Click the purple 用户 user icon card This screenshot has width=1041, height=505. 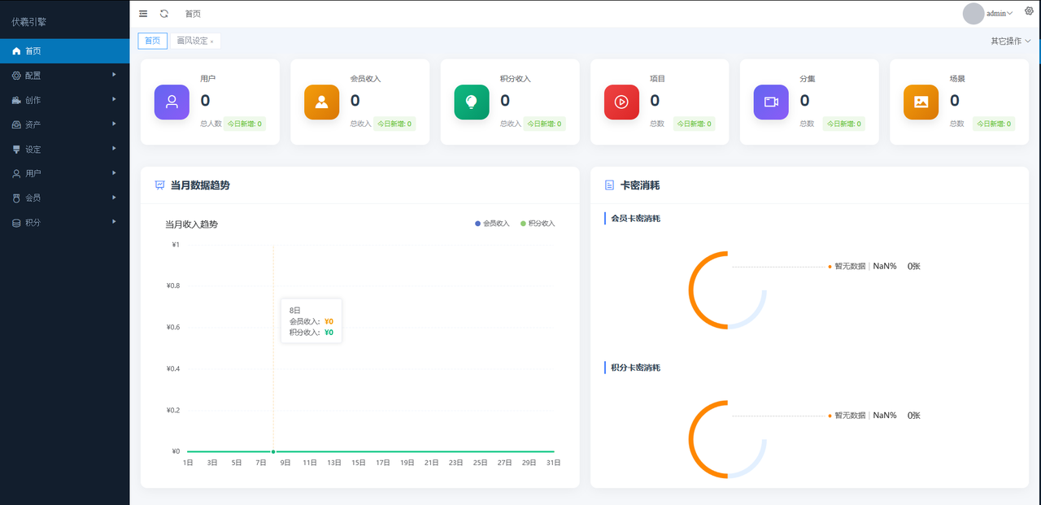click(172, 102)
